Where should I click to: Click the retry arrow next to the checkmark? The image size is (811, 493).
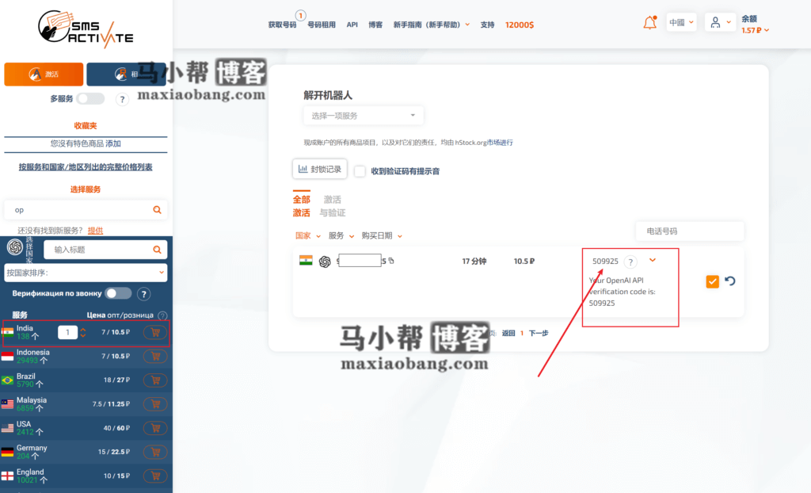click(x=729, y=281)
